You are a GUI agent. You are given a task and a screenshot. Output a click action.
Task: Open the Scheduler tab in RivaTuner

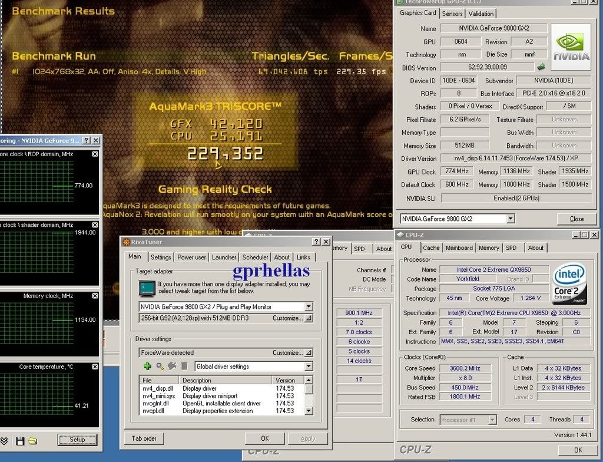pyautogui.click(x=255, y=257)
